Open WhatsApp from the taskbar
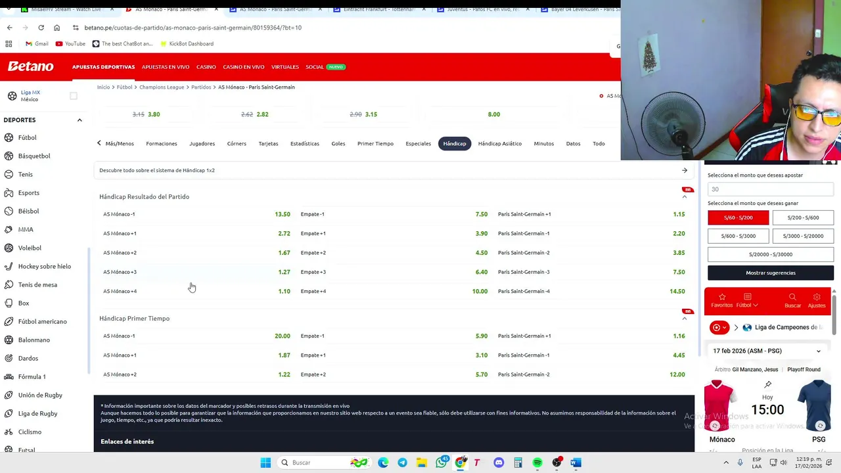841x473 pixels. point(441,462)
